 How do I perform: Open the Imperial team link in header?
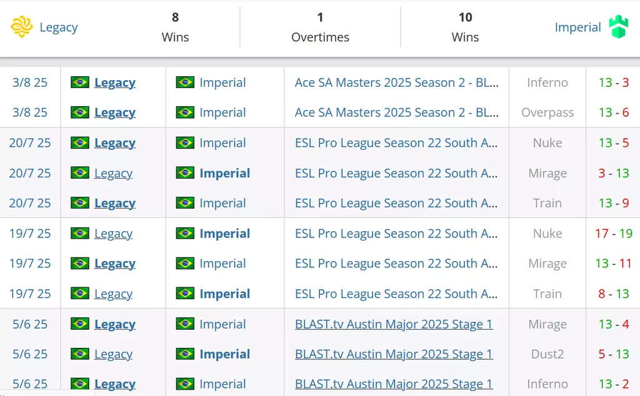pyautogui.click(x=577, y=27)
